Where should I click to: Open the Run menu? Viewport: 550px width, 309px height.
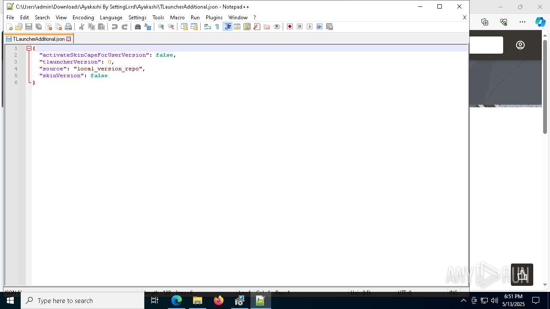coord(195,18)
